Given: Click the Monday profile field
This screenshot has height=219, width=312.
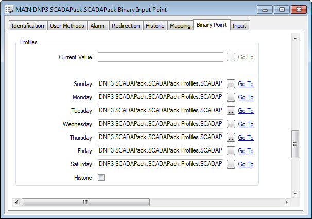Looking at the screenshot, I should (x=161, y=97).
